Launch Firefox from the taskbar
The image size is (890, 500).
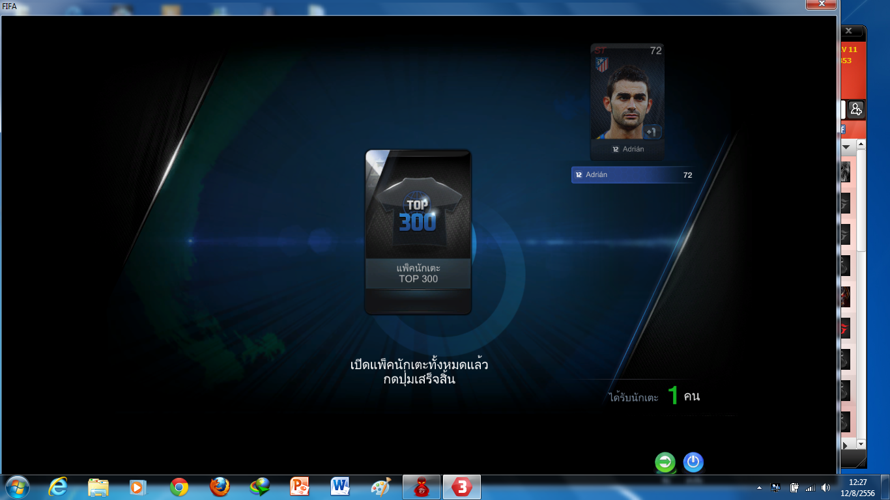point(220,487)
